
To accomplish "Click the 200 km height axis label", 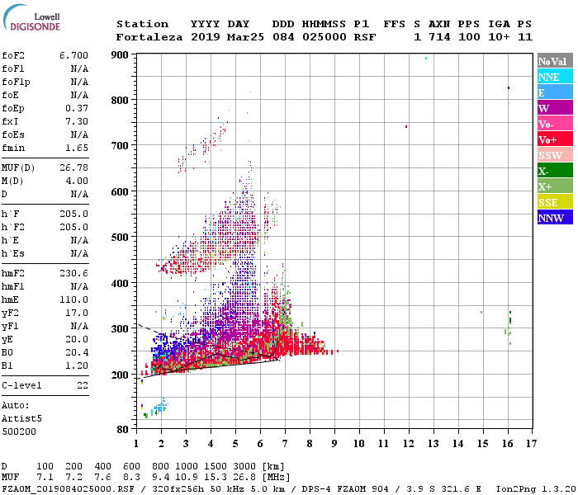I will pyautogui.click(x=120, y=375).
